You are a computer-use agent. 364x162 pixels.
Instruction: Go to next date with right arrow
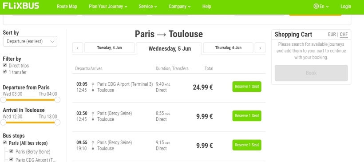(x=260, y=48)
